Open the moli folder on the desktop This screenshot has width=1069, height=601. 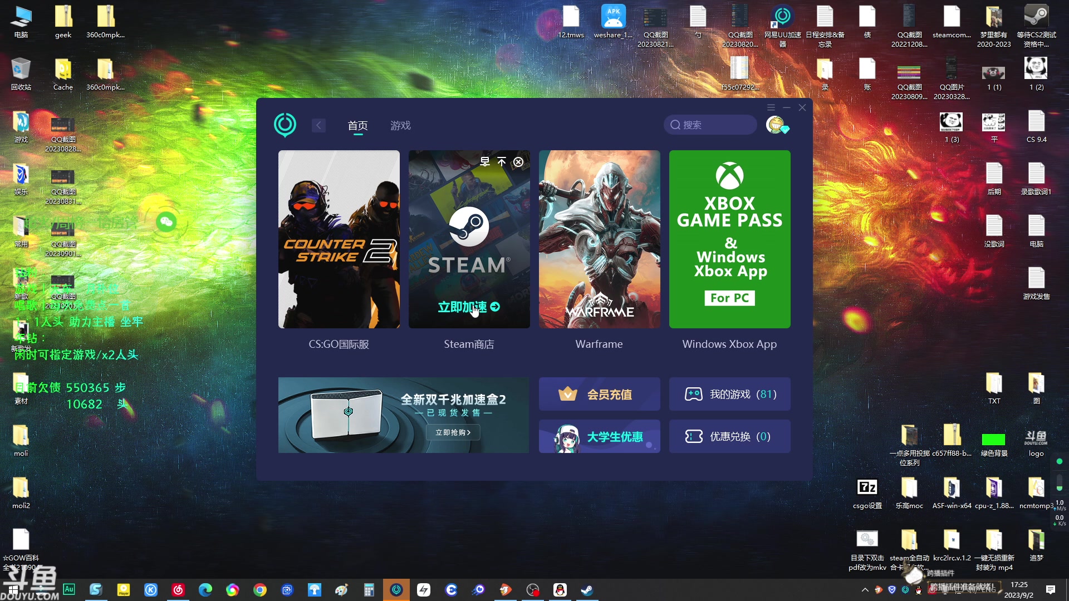21,440
